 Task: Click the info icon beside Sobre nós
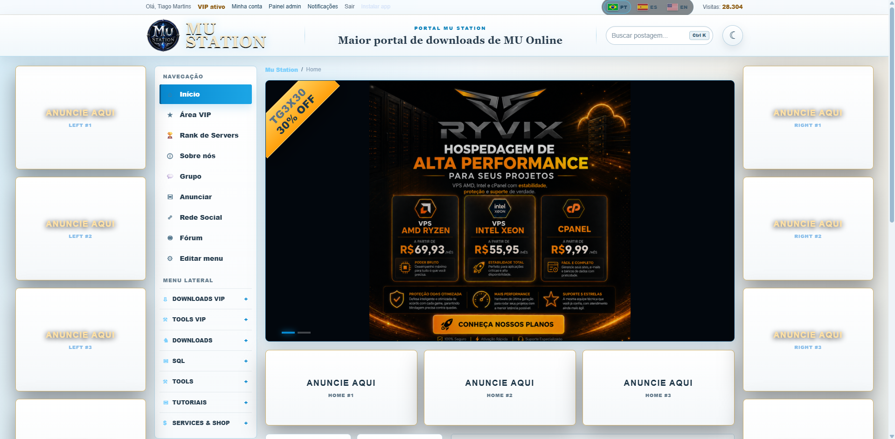170,156
